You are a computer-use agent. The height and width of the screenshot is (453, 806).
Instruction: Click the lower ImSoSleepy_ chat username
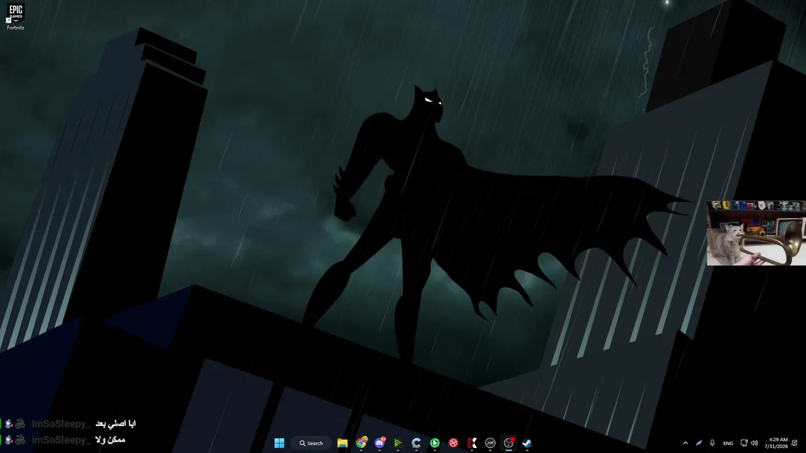62,440
